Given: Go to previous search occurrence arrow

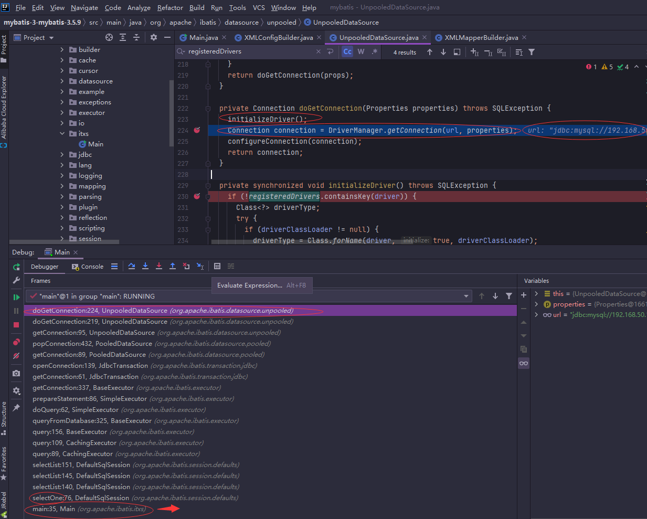Looking at the screenshot, I should [x=430, y=52].
